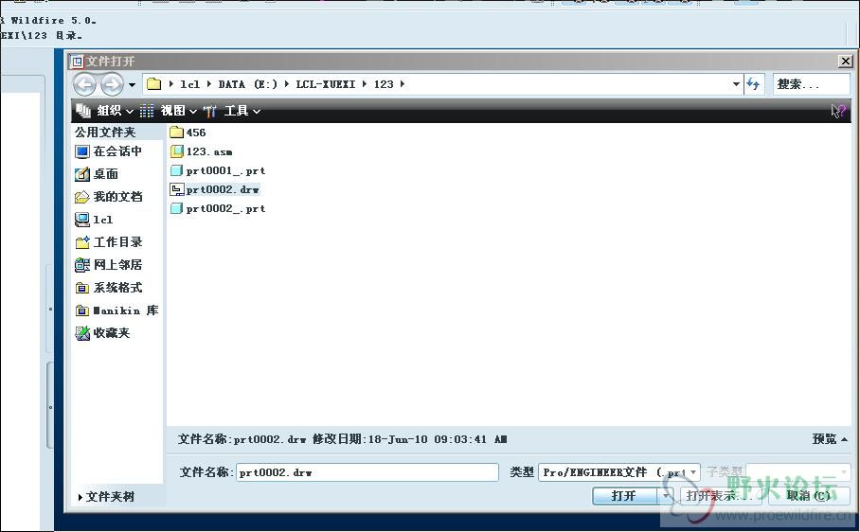Select the lcl path segment

tap(189, 84)
